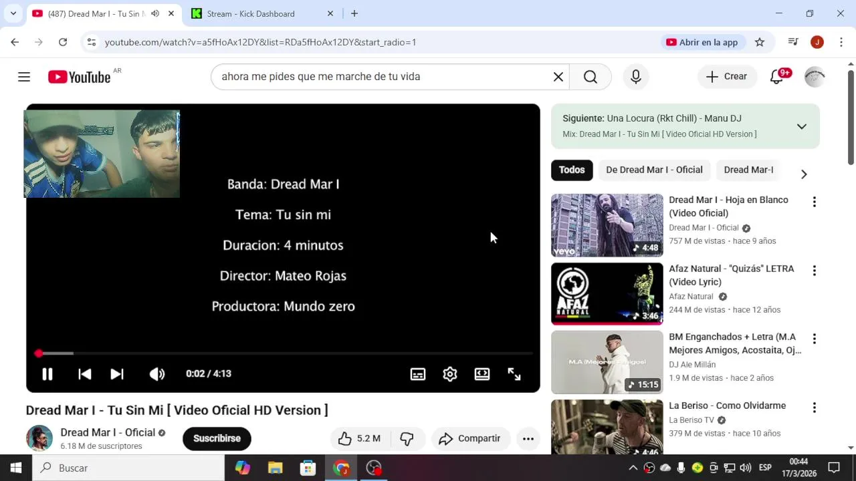Open options for La Beriso video
The width and height of the screenshot is (856, 481).
click(814, 408)
